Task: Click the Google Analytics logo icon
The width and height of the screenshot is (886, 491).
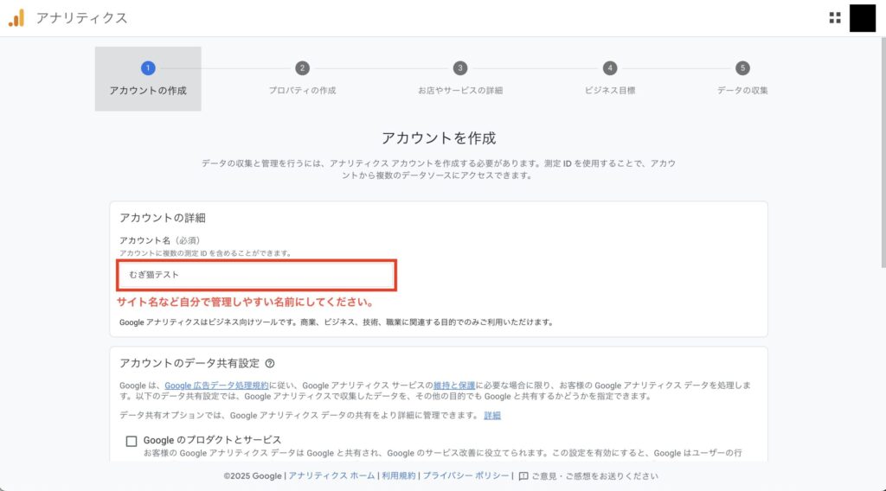Action: pos(16,18)
